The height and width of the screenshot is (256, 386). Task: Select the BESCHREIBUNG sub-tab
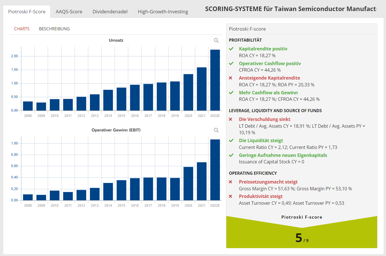click(x=54, y=29)
